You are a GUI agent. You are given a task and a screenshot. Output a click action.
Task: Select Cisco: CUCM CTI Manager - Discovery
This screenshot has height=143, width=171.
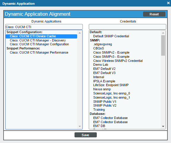[38, 40]
